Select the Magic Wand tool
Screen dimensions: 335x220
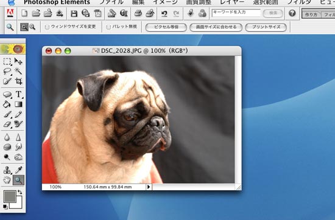[x=18, y=71]
